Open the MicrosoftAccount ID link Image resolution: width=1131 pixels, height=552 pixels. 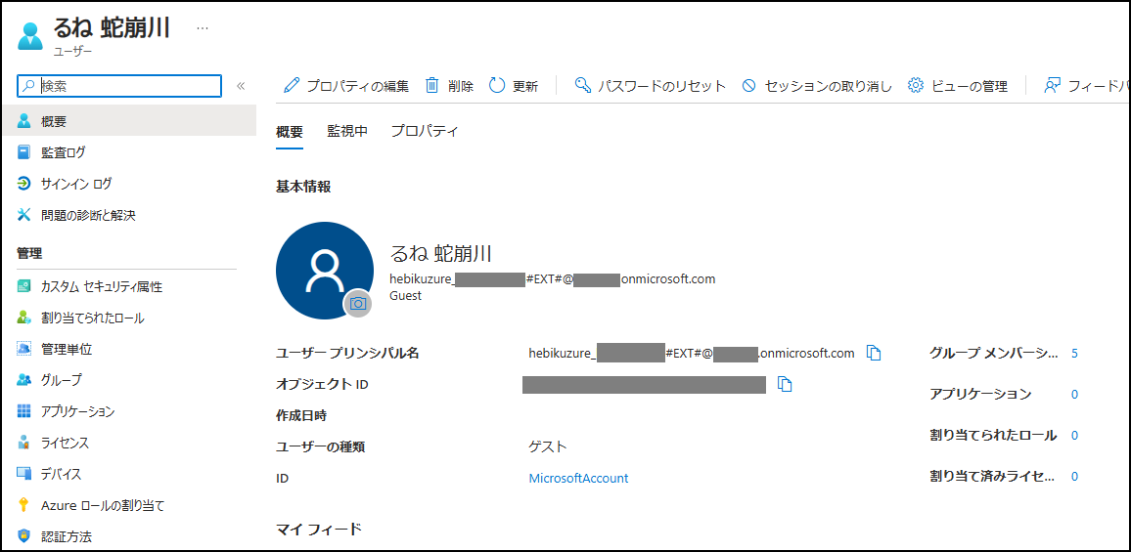(x=578, y=478)
